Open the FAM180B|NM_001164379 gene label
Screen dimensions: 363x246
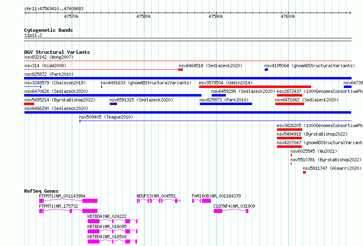(x=216, y=196)
